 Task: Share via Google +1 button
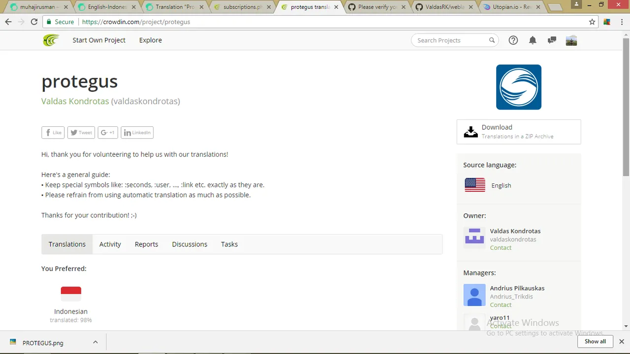pos(108,132)
